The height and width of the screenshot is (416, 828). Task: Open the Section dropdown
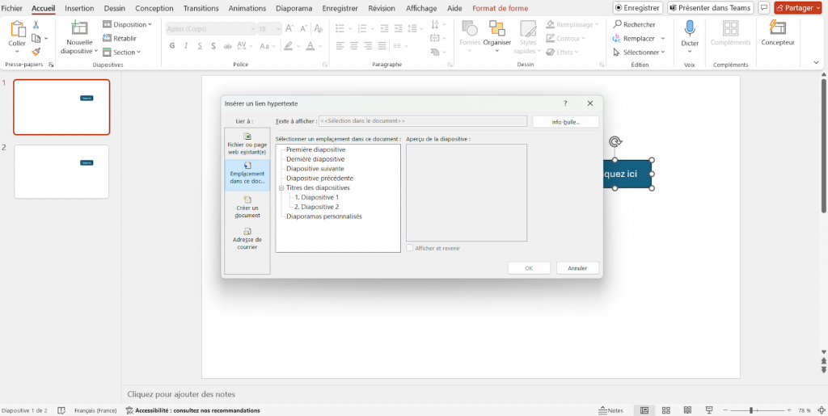[122, 53]
